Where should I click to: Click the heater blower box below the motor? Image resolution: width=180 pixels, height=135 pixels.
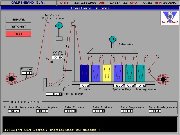pos(59,39)
